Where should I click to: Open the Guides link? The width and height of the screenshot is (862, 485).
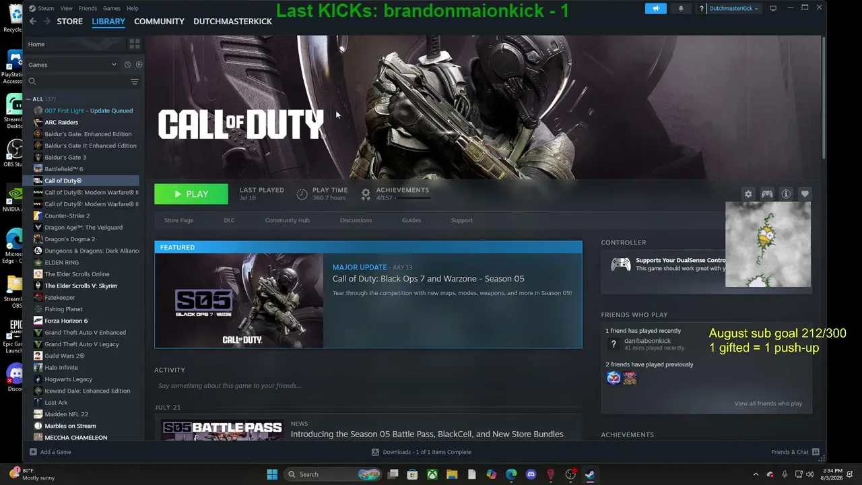click(x=411, y=220)
